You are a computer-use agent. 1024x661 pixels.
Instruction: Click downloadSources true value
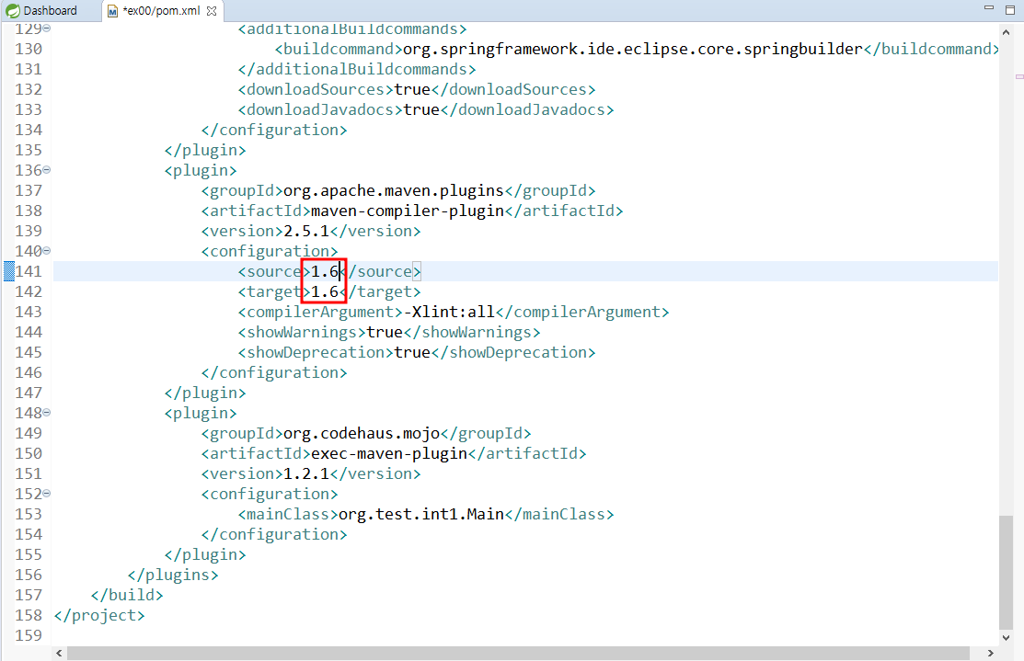click(x=412, y=89)
